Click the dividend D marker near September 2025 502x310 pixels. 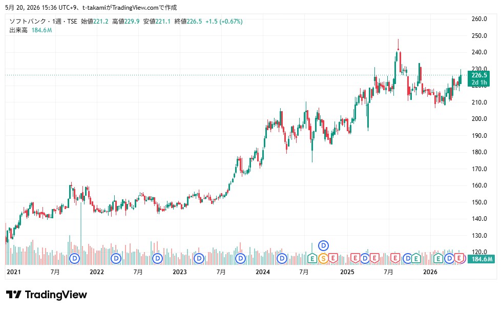tap(408, 258)
